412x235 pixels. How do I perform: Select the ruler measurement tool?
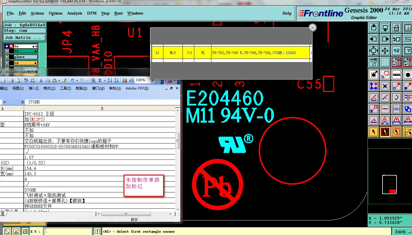397,75
